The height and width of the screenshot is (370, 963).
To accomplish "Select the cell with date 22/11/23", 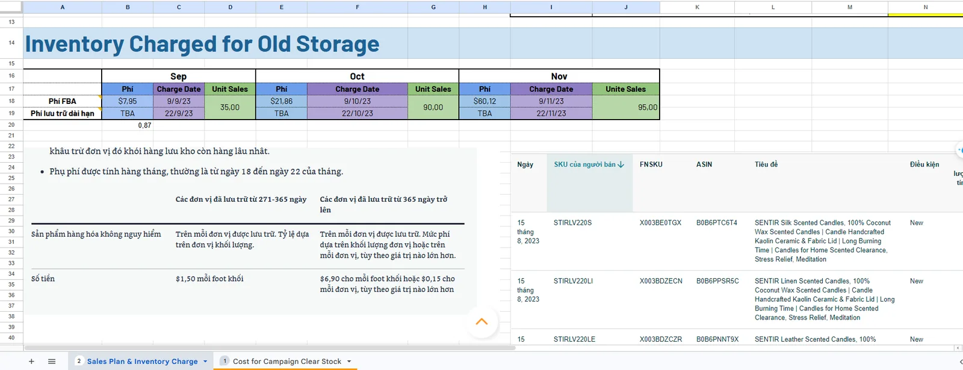I will coord(551,114).
